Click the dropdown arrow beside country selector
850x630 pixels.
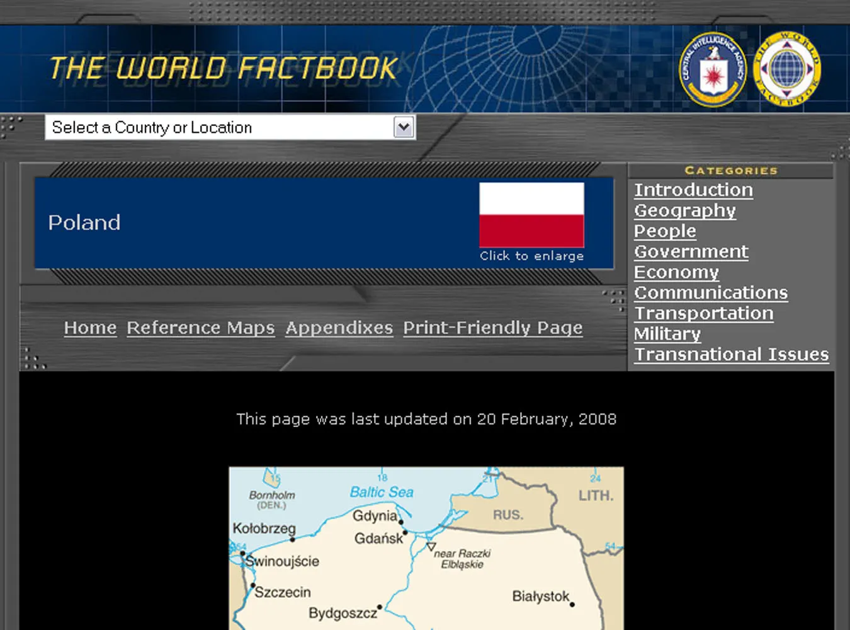(x=405, y=127)
